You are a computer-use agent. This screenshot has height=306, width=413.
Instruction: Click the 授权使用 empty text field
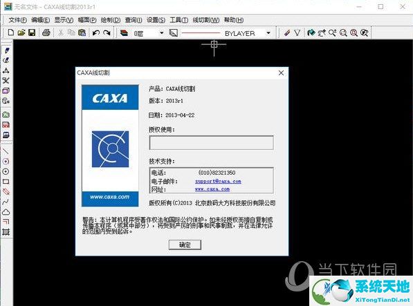click(211, 143)
